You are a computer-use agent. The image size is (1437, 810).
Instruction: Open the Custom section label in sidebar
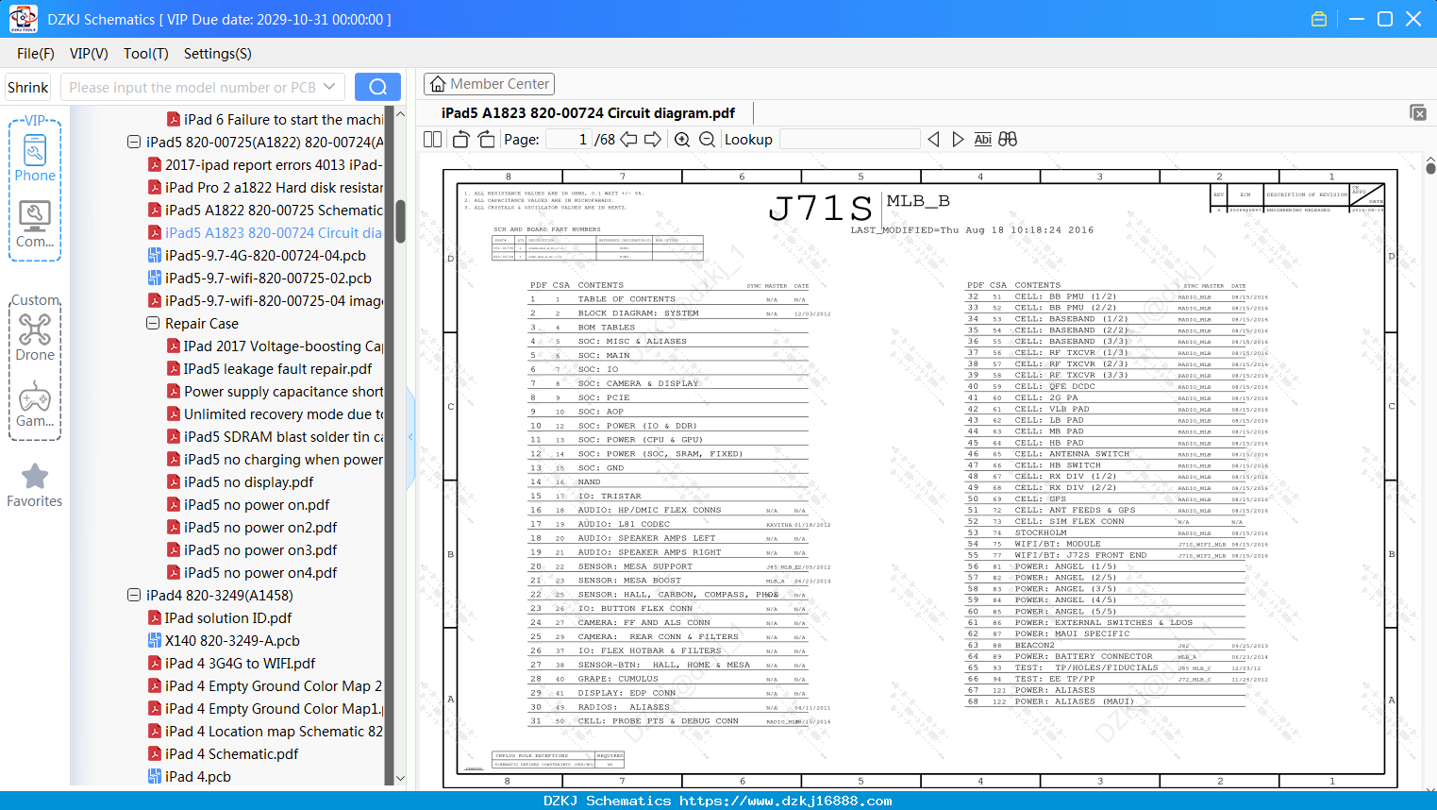pos(35,300)
